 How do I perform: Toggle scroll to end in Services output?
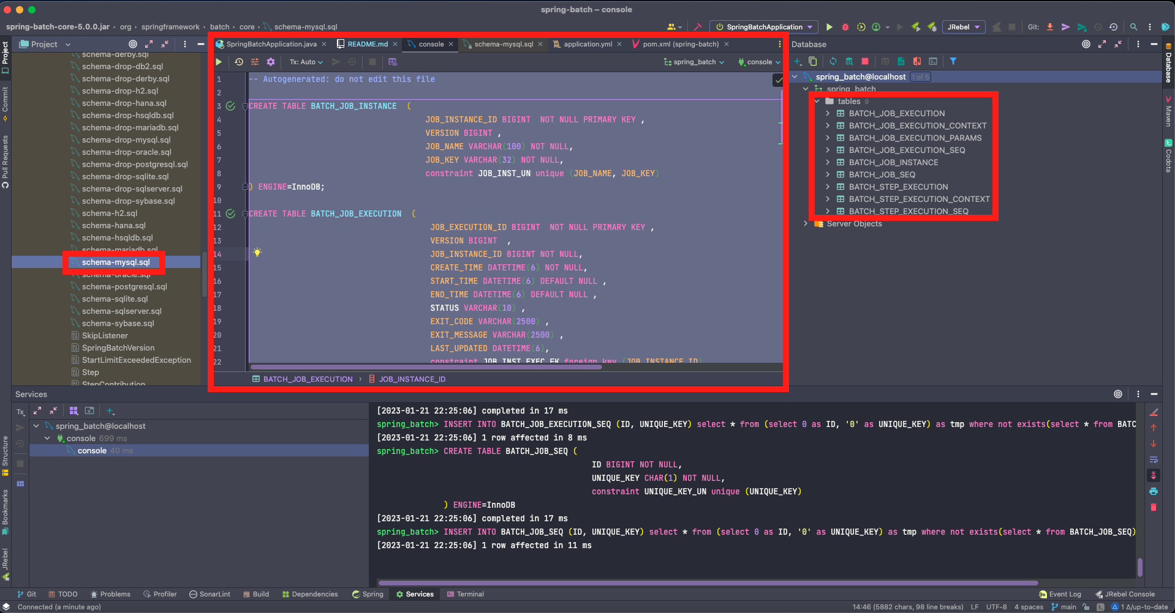tap(1154, 475)
